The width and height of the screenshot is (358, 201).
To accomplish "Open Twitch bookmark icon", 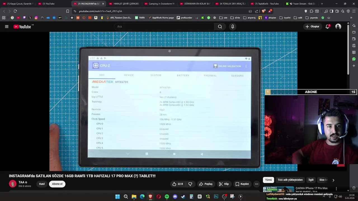I will click(x=24, y=18).
